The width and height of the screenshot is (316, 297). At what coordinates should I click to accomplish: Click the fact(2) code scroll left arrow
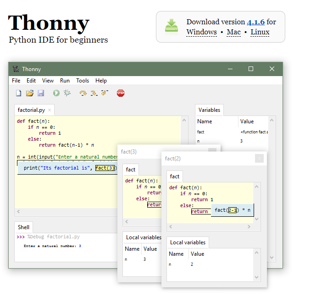point(171,227)
